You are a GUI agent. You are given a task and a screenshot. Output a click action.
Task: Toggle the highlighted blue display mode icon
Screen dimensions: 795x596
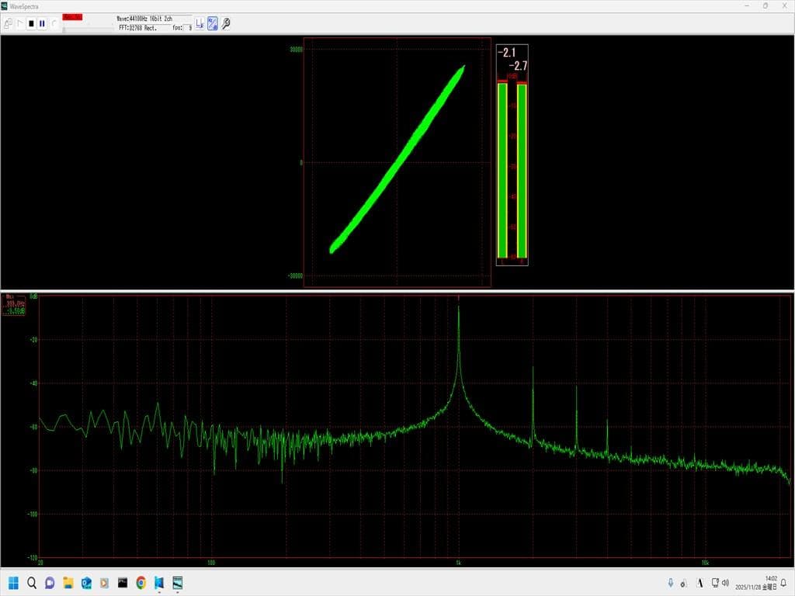point(212,23)
